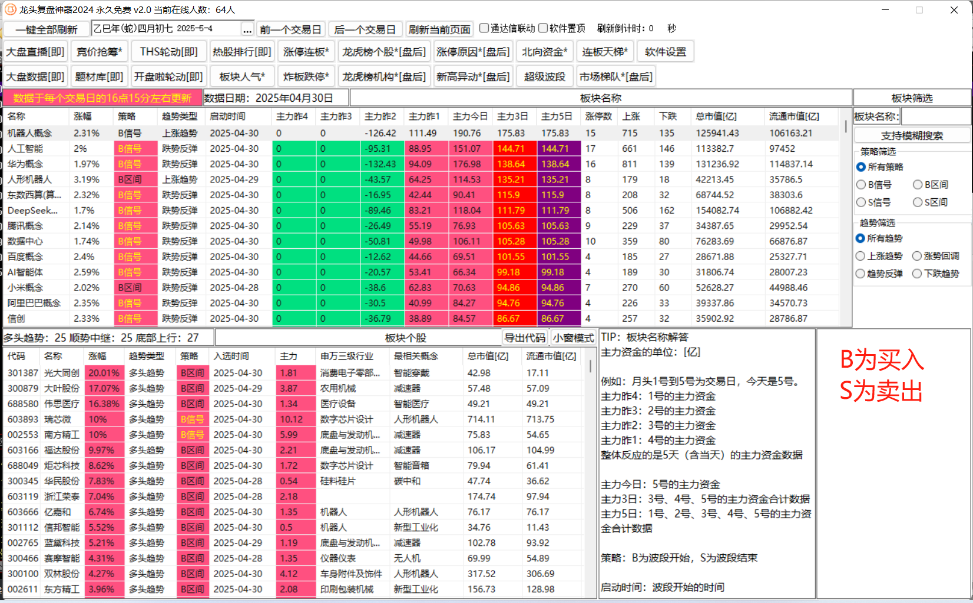Click the 板块名称 search input field
973x603 pixels.
(x=935, y=116)
